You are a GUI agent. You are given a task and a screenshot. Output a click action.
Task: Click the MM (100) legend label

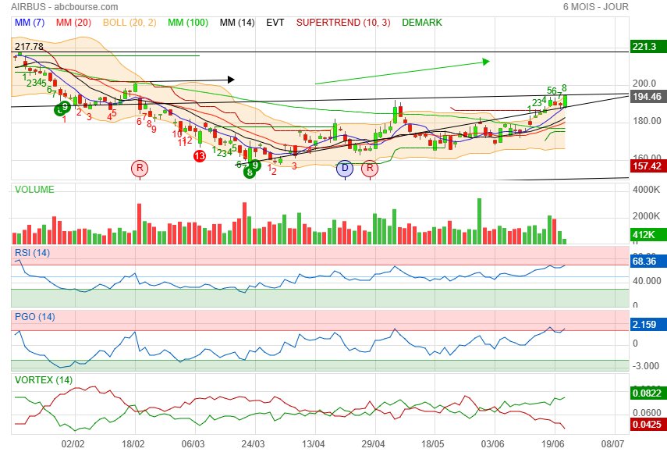187,23
